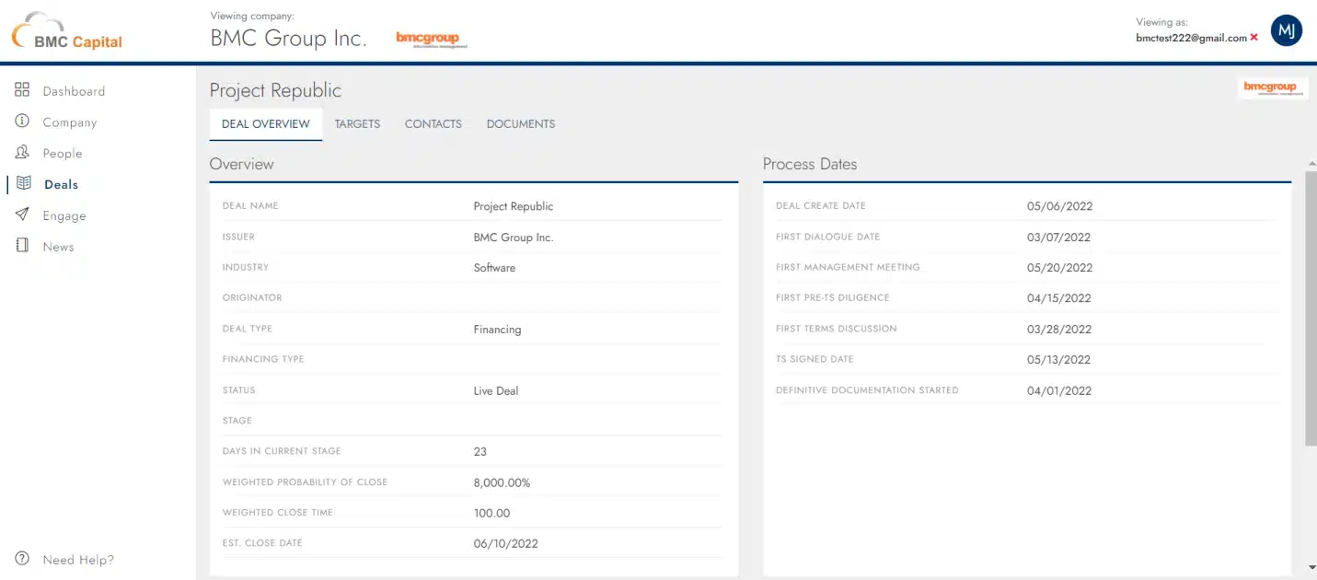Select the First Dialogue Date 03/07/2022
This screenshot has height=580, width=1317.
(x=1059, y=238)
